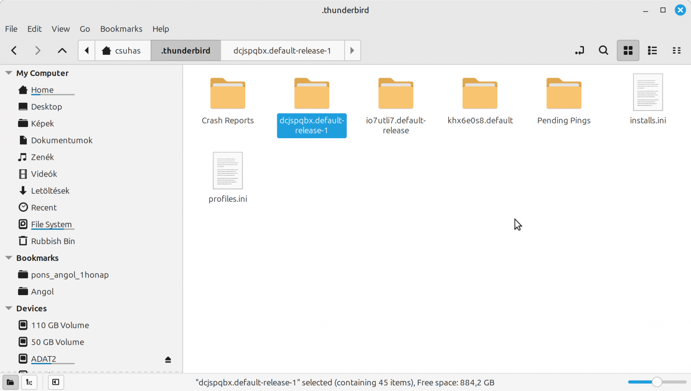Image resolution: width=691 pixels, height=391 pixels.
Task: Open dcjspqbx.default-release-1 from the path bar
Action: pyautogui.click(x=282, y=51)
